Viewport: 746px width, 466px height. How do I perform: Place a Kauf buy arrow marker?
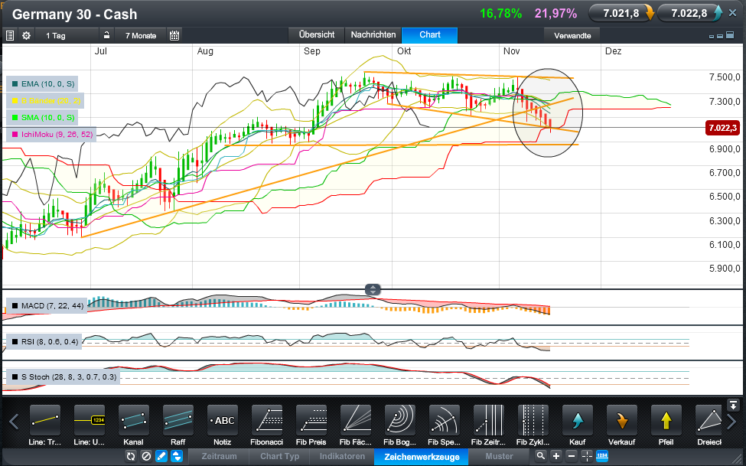click(x=577, y=420)
